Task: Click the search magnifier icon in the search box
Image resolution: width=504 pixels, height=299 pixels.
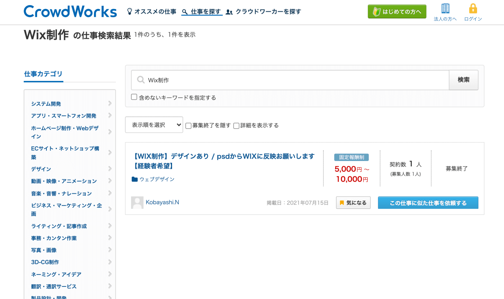Action: [x=141, y=80]
